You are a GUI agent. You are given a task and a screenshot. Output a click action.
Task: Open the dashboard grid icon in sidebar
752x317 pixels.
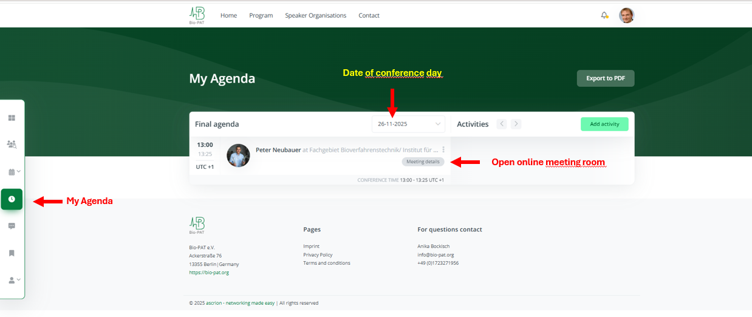(x=12, y=118)
